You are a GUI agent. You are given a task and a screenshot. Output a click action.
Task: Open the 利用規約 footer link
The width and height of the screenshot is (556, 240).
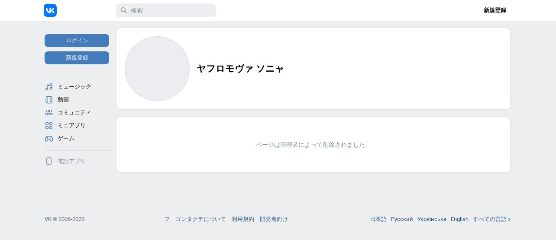pyautogui.click(x=243, y=219)
